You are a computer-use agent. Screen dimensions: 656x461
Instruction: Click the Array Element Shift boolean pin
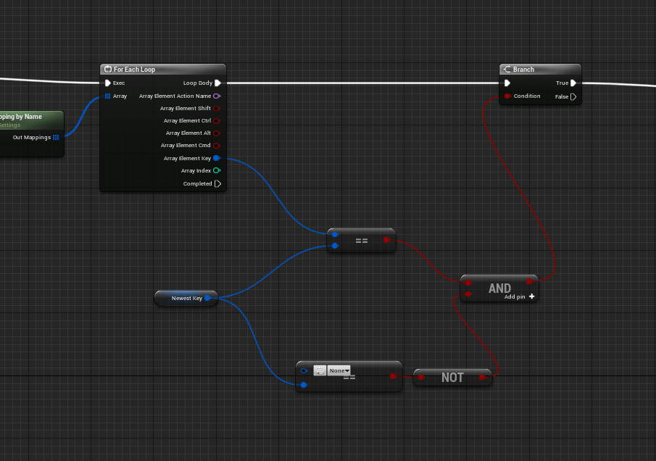tap(217, 109)
